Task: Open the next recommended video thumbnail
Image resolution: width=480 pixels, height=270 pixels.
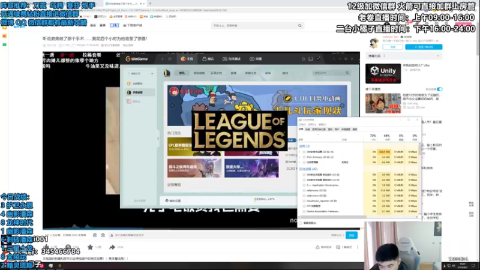Action: (383, 103)
